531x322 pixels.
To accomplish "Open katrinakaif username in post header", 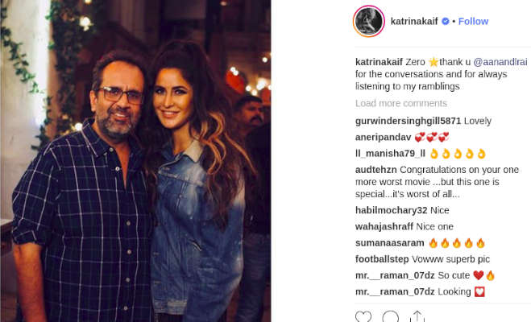I will (x=414, y=21).
